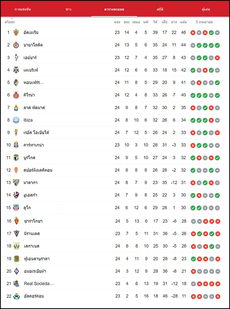
Task: Select the สถิติ tab
Action: [x=160, y=9]
